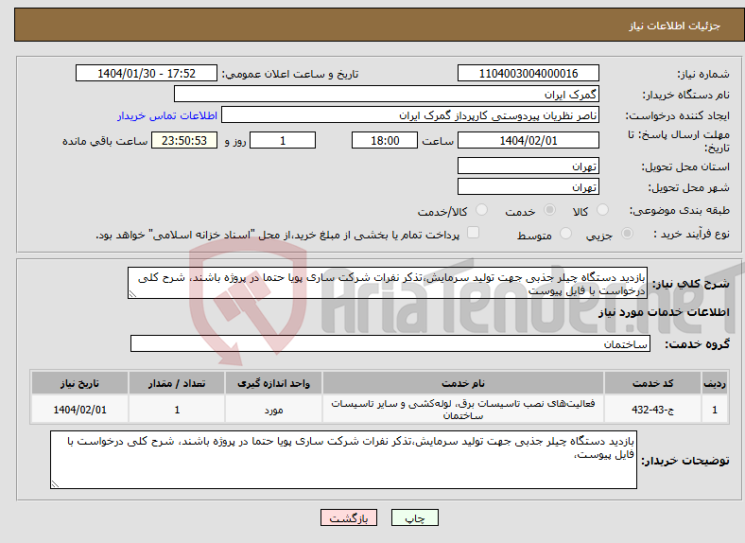Select the کالا/خدمت radio button

tap(481, 210)
